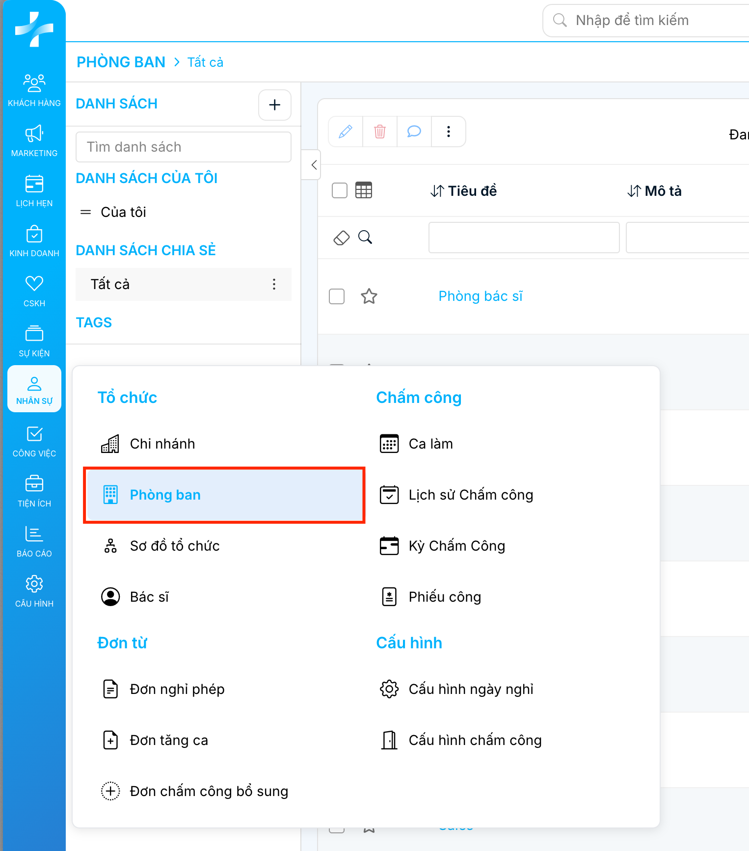Open options for Tất cả list
The image size is (749, 851).
(274, 284)
